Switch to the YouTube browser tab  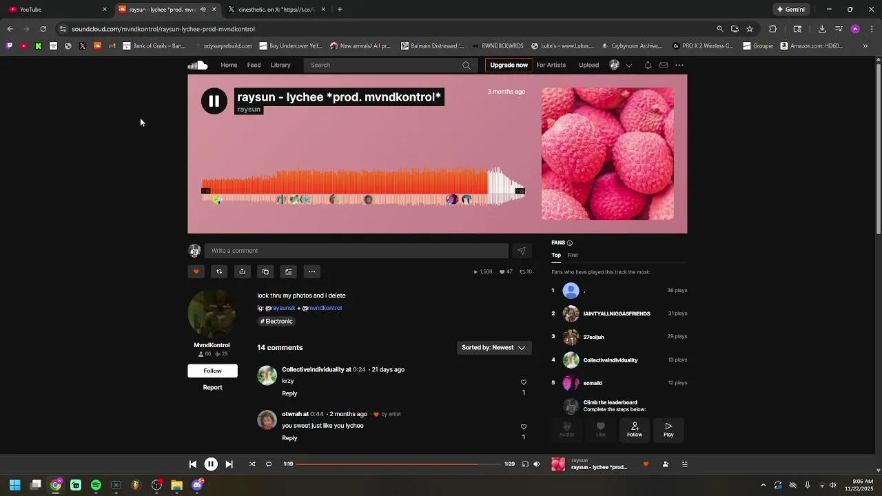coord(58,10)
